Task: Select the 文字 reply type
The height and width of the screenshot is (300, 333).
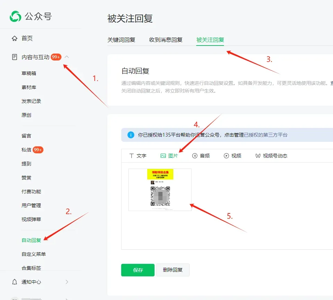Action: point(141,156)
